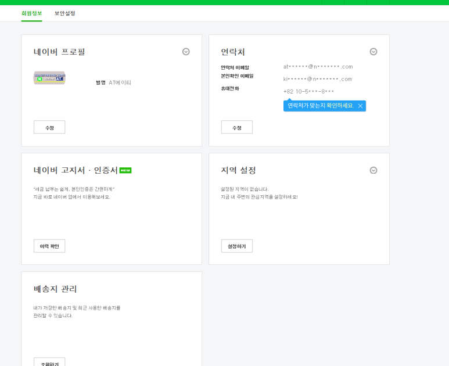The image size is (449, 366).
Task: Click the 이력 확인 button
Action: click(49, 246)
